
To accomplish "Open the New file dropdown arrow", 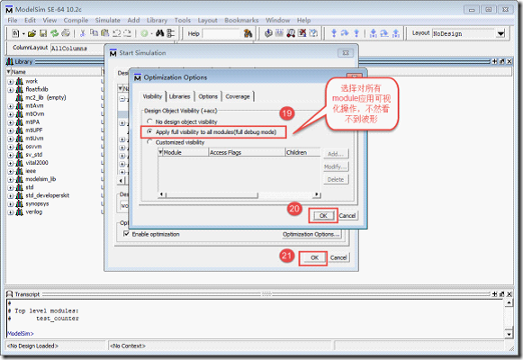I will [x=23, y=33].
